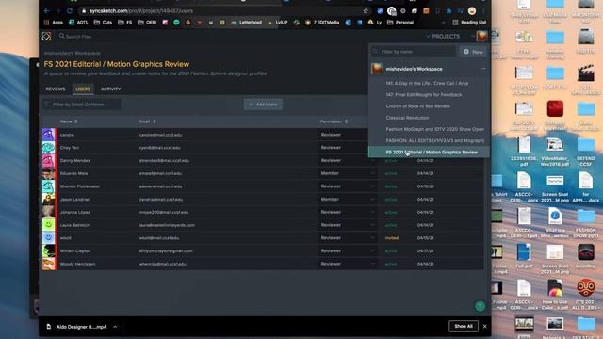Change Jason Landrian's Member permission dropdown

tap(348, 199)
